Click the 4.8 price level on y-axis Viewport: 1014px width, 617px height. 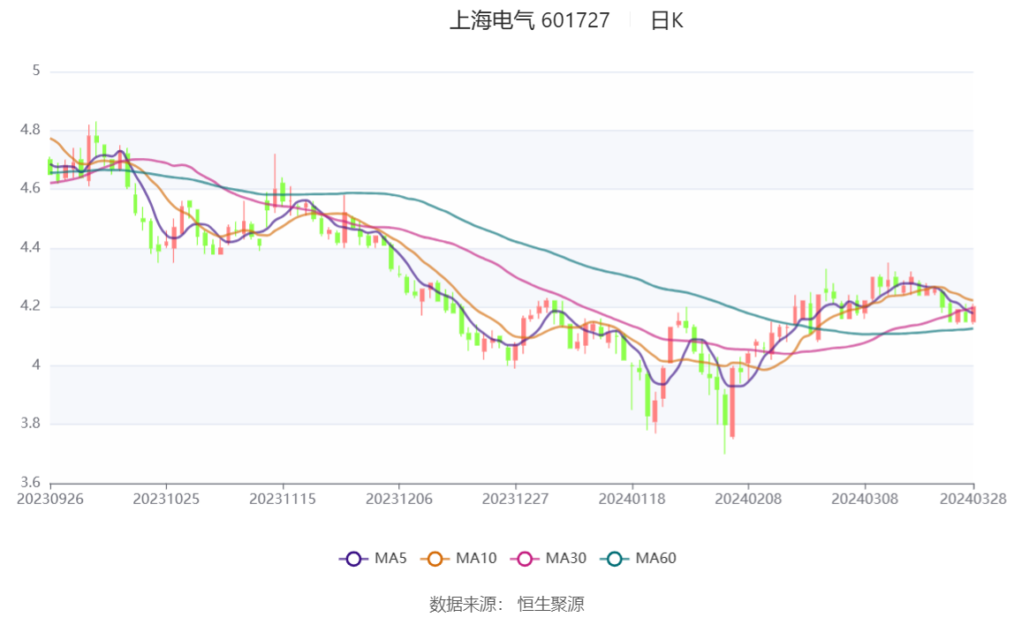31,130
